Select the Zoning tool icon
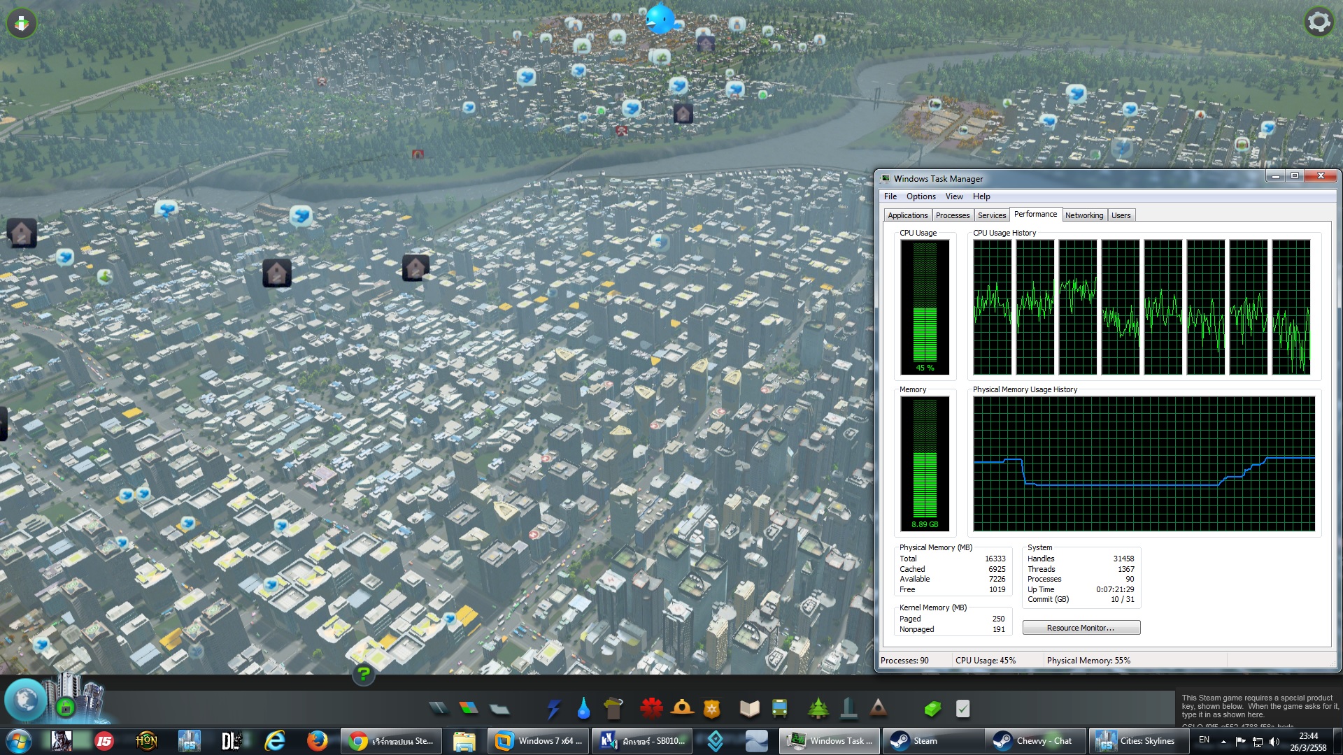Image resolution: width=1343 pixels, height=755 pixels. pos(469,709)
